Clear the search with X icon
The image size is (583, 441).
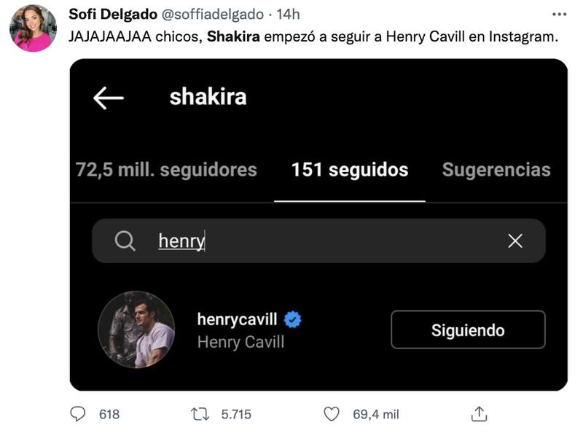(x=515, y=241)
